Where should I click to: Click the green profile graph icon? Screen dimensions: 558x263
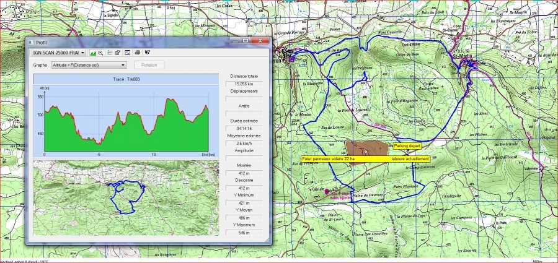[93, 53]
